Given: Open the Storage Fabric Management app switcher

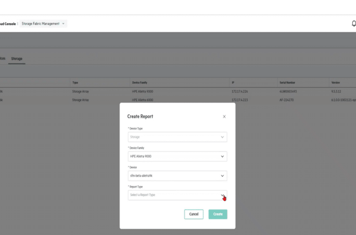Looking at the screenshot, I should coord(43,24).
